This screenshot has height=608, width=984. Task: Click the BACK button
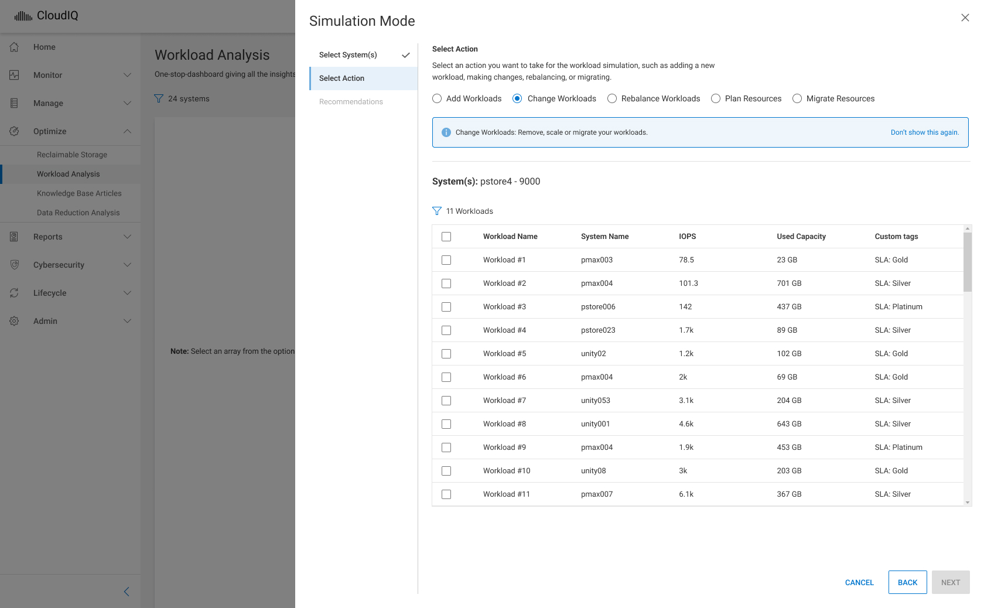tap(907, 582)
